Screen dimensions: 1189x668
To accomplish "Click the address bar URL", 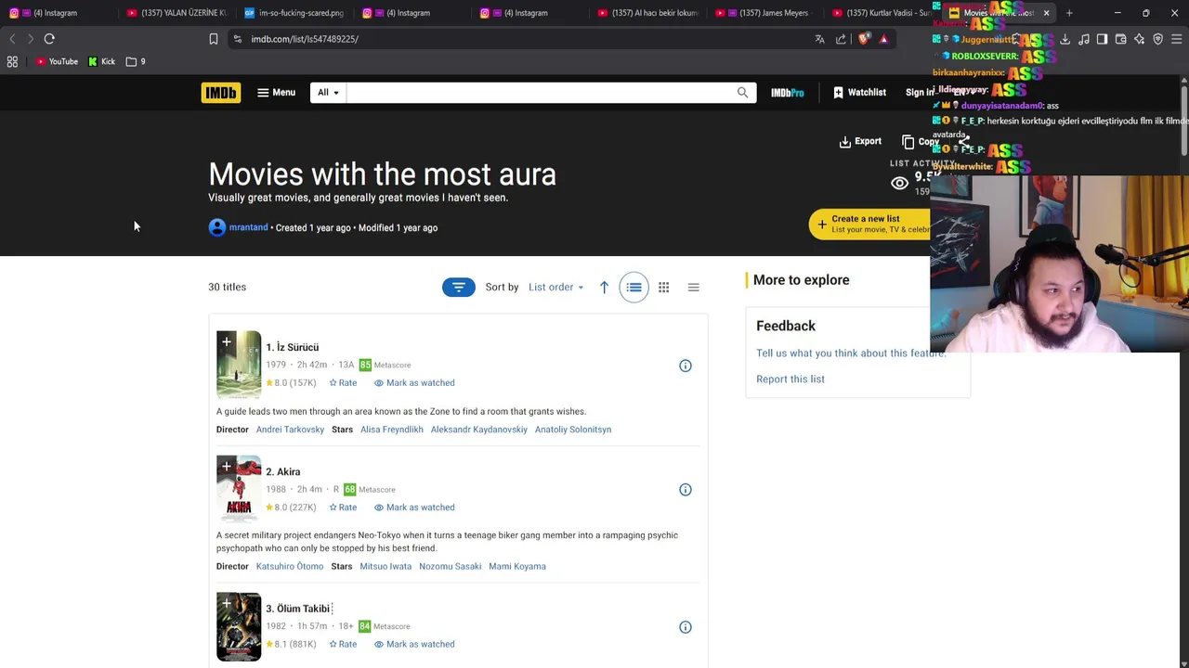I will coord(305,39).
